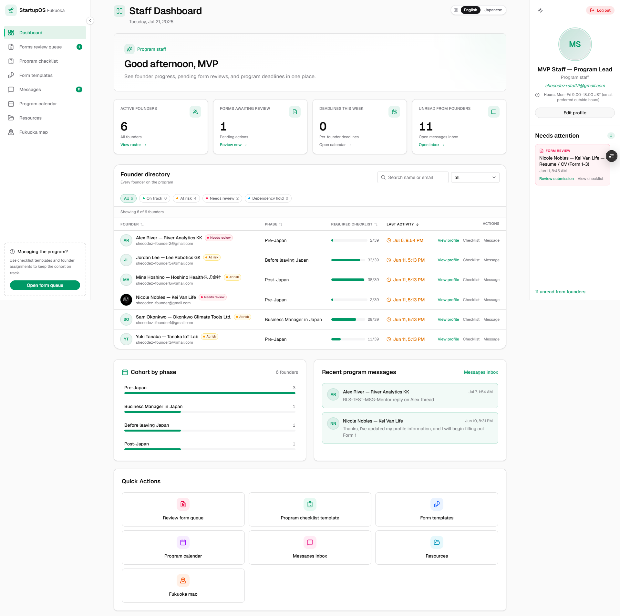
Task: Click Review now link
Action: click(x=233, y=145)
